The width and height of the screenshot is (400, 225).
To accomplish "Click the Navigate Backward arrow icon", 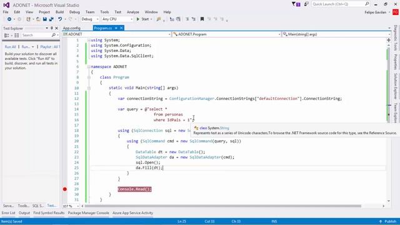I will pos(9,19).
